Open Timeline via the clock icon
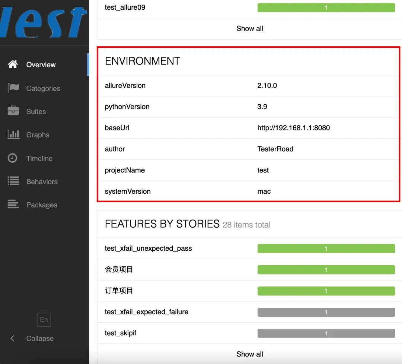 click(x=12, y=158)
